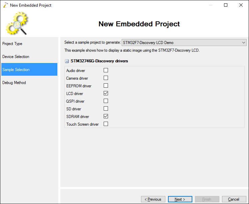This screenshot has width=249, height=204.
Task: Tick the EEPROM driver checkbox
Action: pos(106,86)
